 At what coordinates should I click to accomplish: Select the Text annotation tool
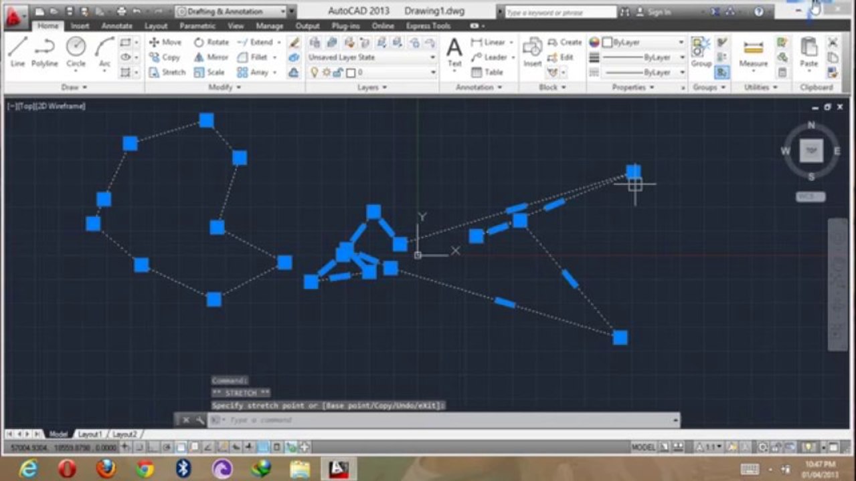454,53
